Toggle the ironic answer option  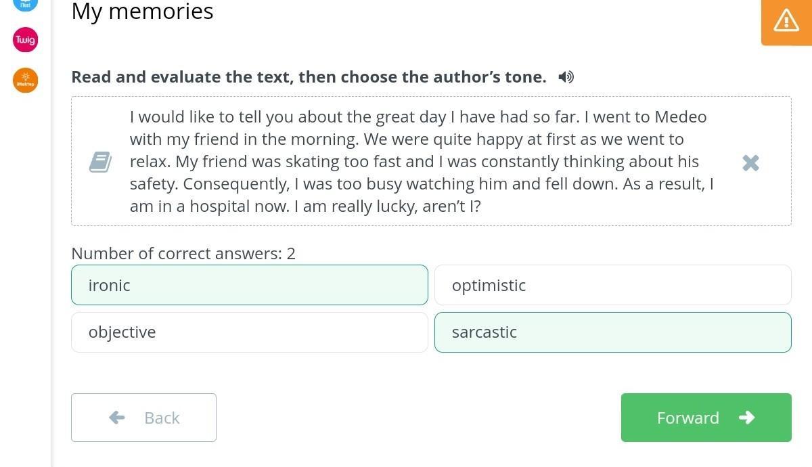250,285
